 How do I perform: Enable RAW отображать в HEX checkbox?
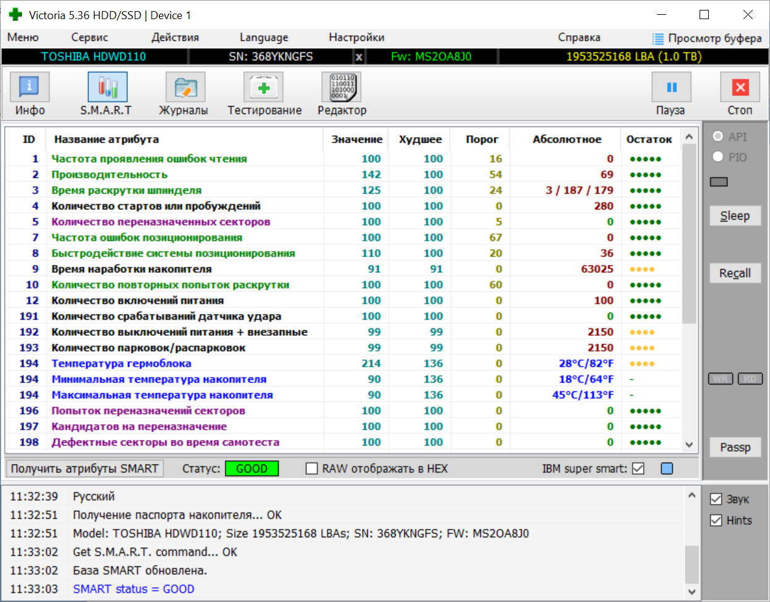point(312,469)
